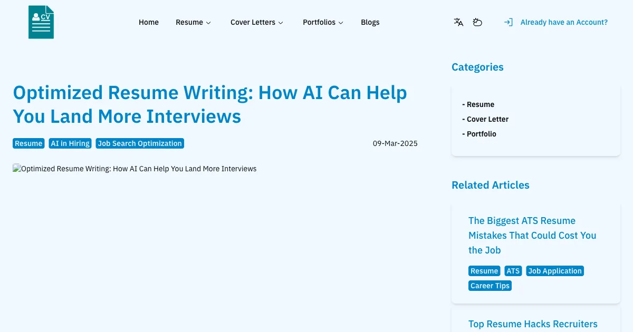Click the 'AI in Hiring' tag
The image size is (633, 332).
coord(70,143)
